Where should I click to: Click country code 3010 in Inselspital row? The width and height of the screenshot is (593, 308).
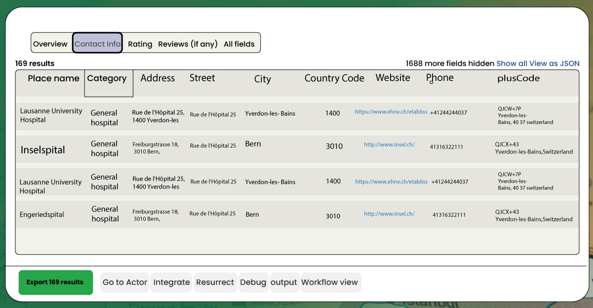click(x=334, y=146)
